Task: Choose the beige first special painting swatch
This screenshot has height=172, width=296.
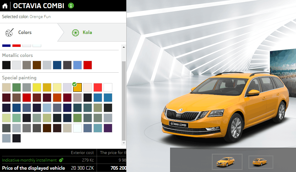Action: [x=6, y=87]
